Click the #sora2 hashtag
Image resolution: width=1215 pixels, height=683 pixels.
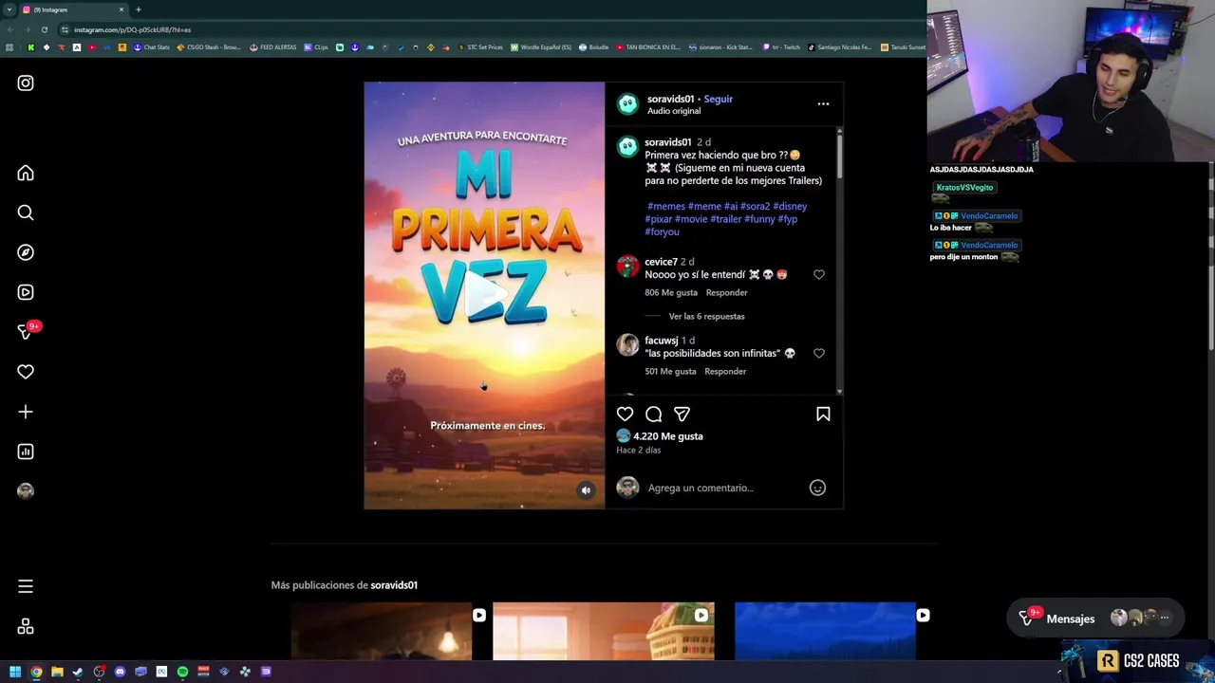[x=755, y=206]
